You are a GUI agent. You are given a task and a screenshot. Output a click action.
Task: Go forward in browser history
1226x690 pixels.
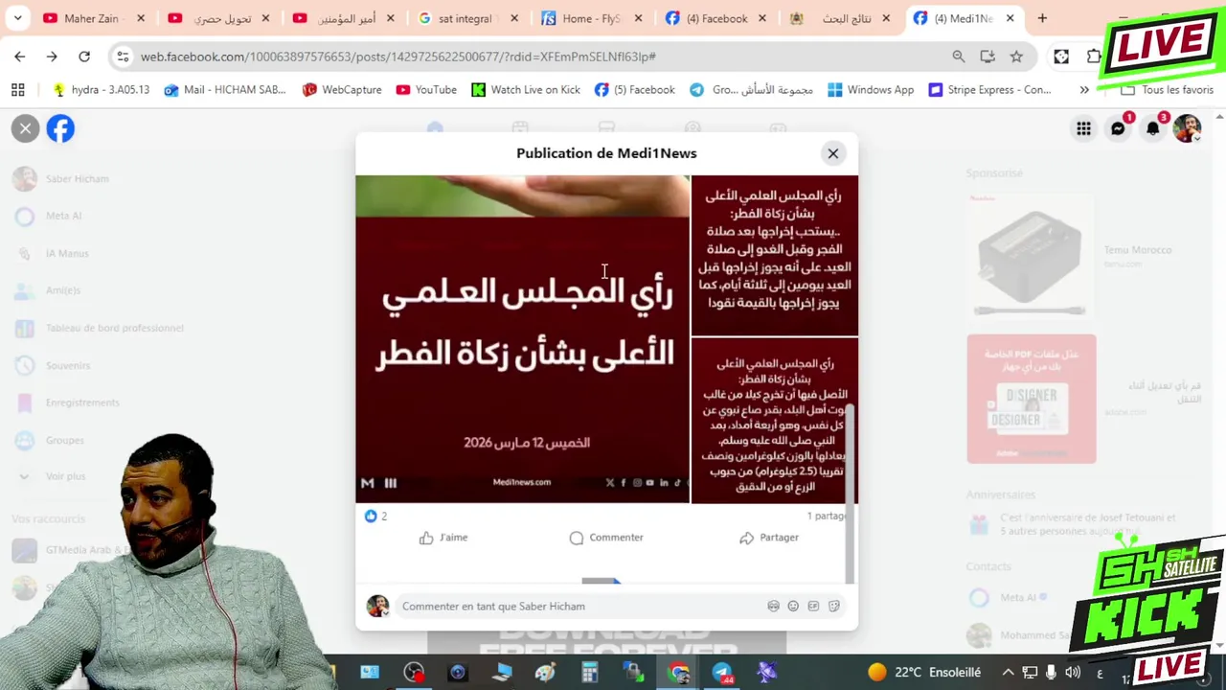[x=52, y=57]
